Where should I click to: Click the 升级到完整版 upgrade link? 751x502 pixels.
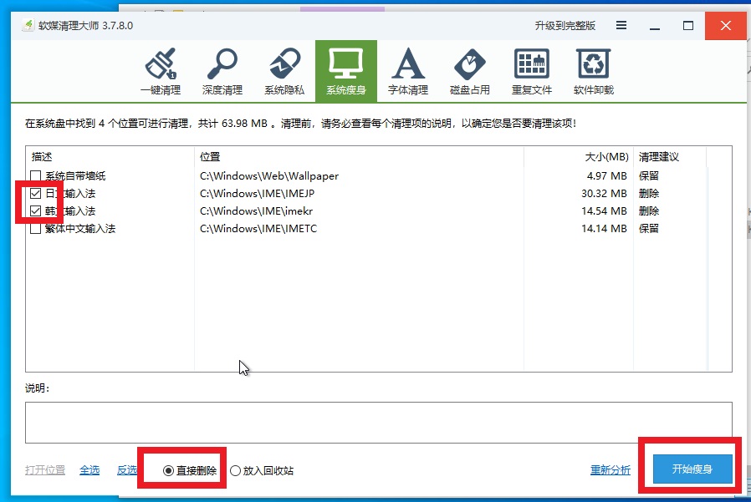point(565,26)
